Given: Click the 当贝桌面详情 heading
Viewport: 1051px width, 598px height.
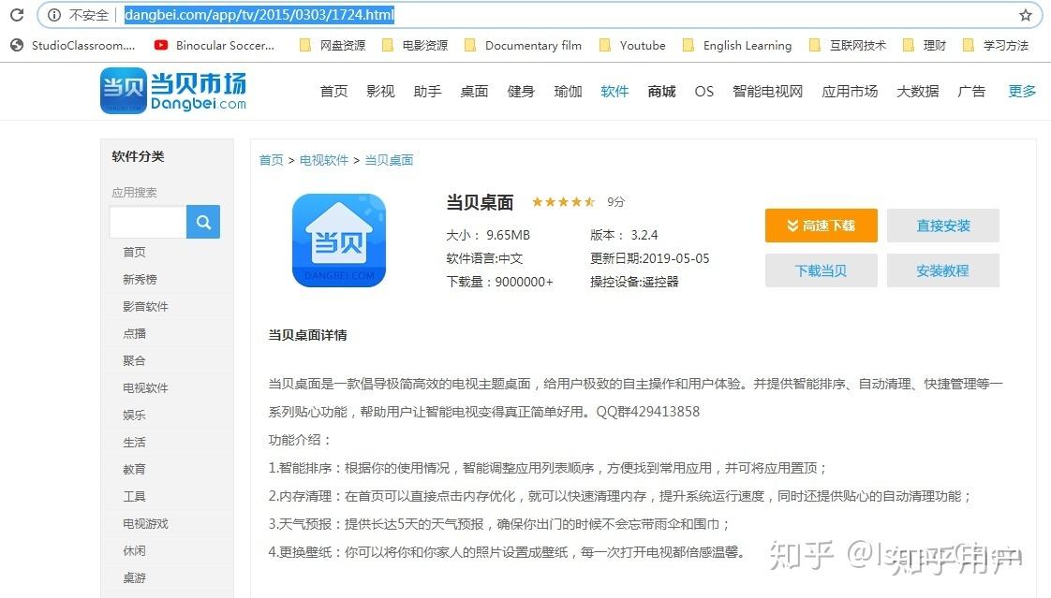Looking at the screenshot, I should click(x=307, y=335).
